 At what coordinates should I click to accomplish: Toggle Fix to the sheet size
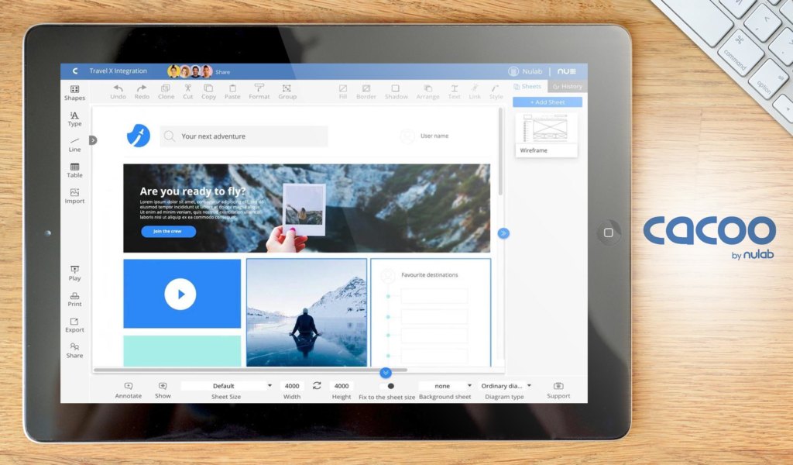click(x=390, y=386)
